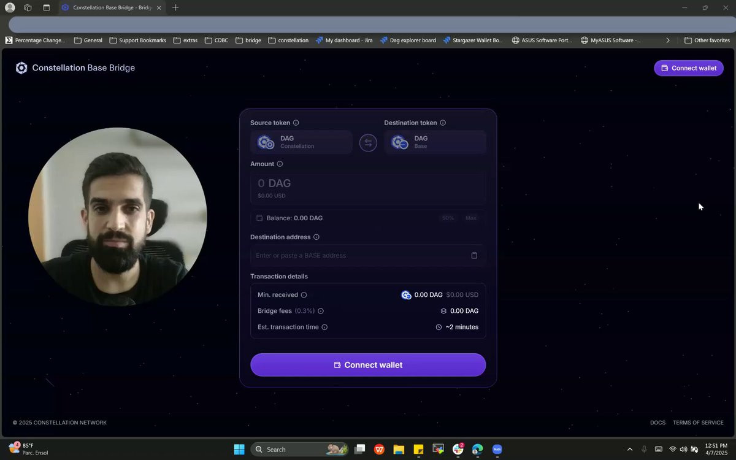
Task: Click Bridge fees info icon
Action: click(x=321, y=311)
